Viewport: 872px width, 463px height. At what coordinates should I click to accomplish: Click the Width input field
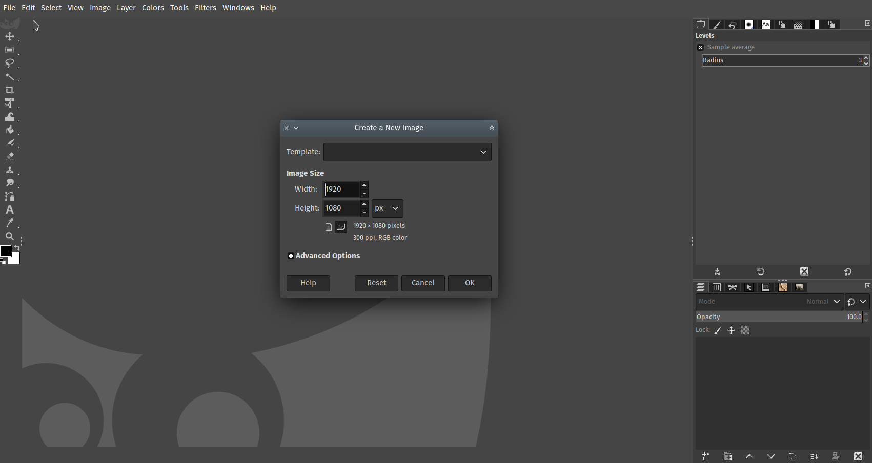(341, 190)
